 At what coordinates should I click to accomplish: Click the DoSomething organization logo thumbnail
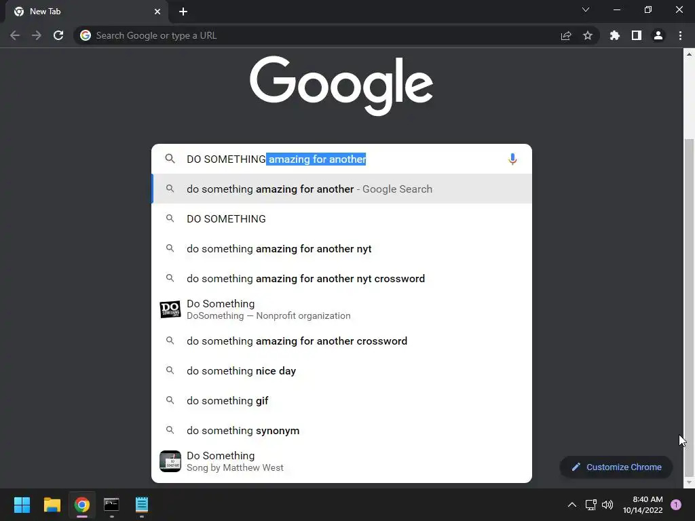(x=170, y=309)
